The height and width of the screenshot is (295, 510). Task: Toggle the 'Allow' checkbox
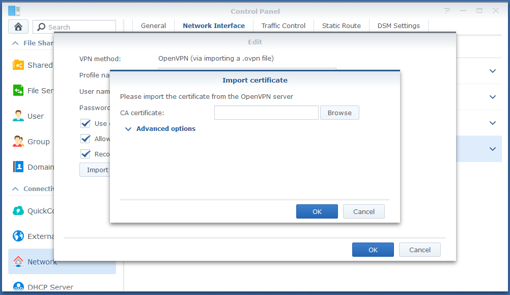point(86,139)
